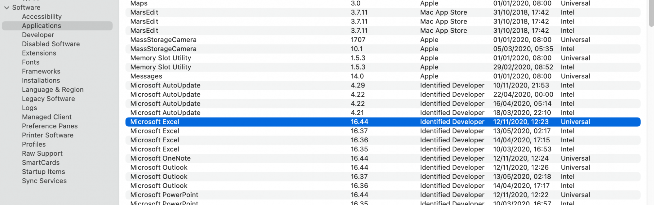This screenshot has height=205, width=654.
Task: Select Startup Items in sidebar
Action: click(x=43, y=172)
